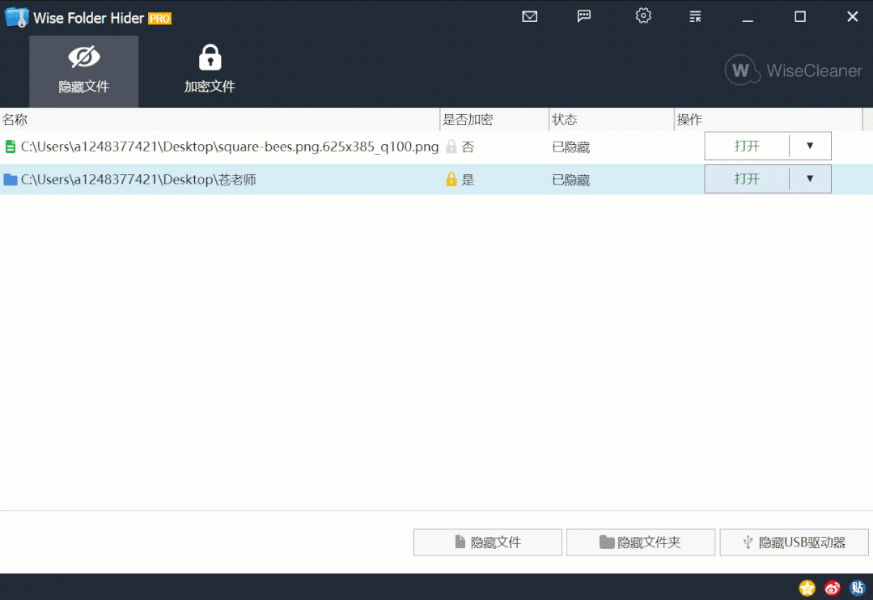This screenshot has height=600, width=873.
Task: Open settings via the gear icon
Action: point(643,16)
